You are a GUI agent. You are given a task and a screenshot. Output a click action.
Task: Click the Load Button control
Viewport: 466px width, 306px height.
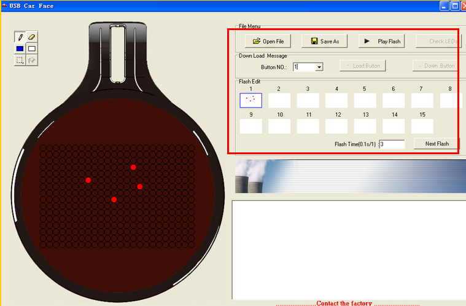coord(363,66)
